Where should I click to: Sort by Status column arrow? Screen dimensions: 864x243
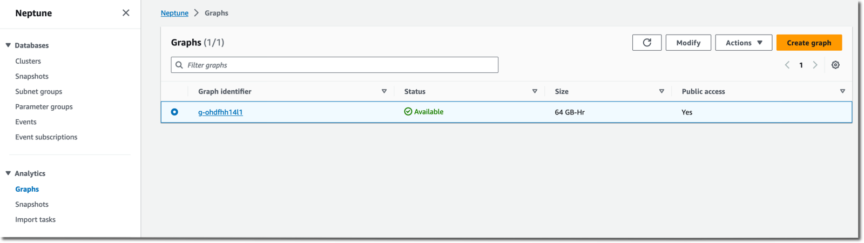click(535, 91)
